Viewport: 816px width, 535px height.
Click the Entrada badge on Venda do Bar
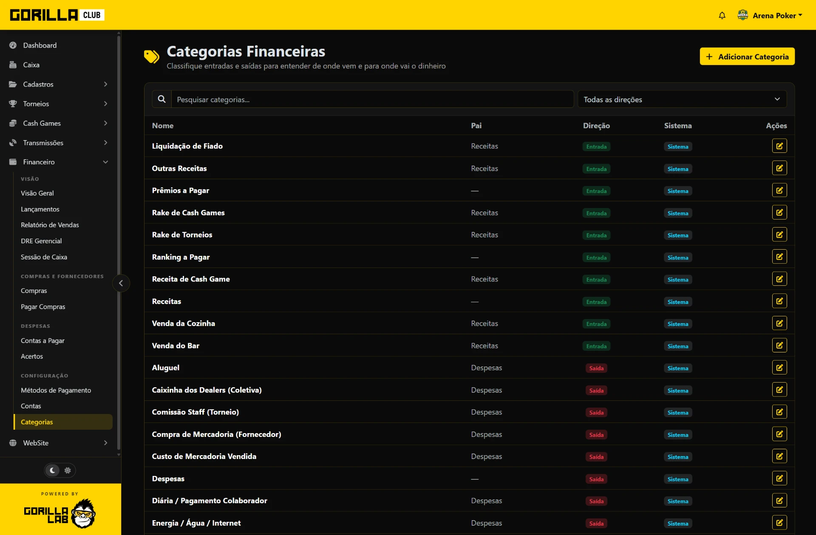[x=596, y=346]
